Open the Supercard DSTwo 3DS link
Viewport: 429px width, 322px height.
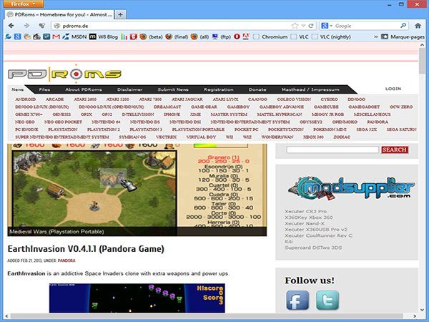(x=313, y=248)
